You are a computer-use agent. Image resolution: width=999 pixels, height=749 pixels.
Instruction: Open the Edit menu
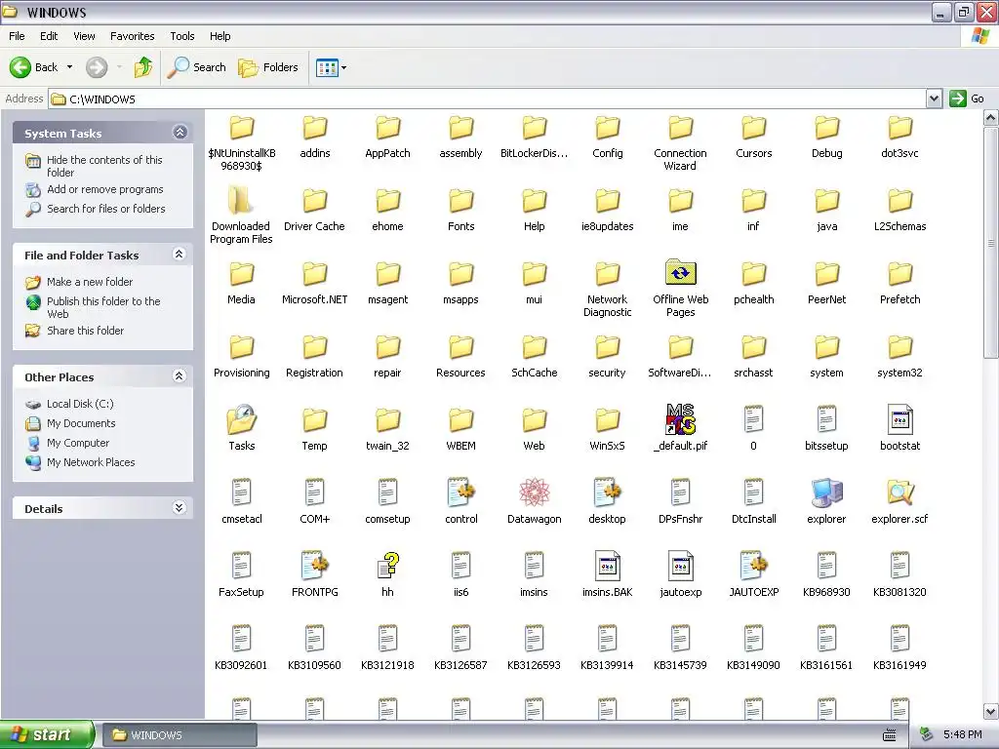[x=49, y=36]
